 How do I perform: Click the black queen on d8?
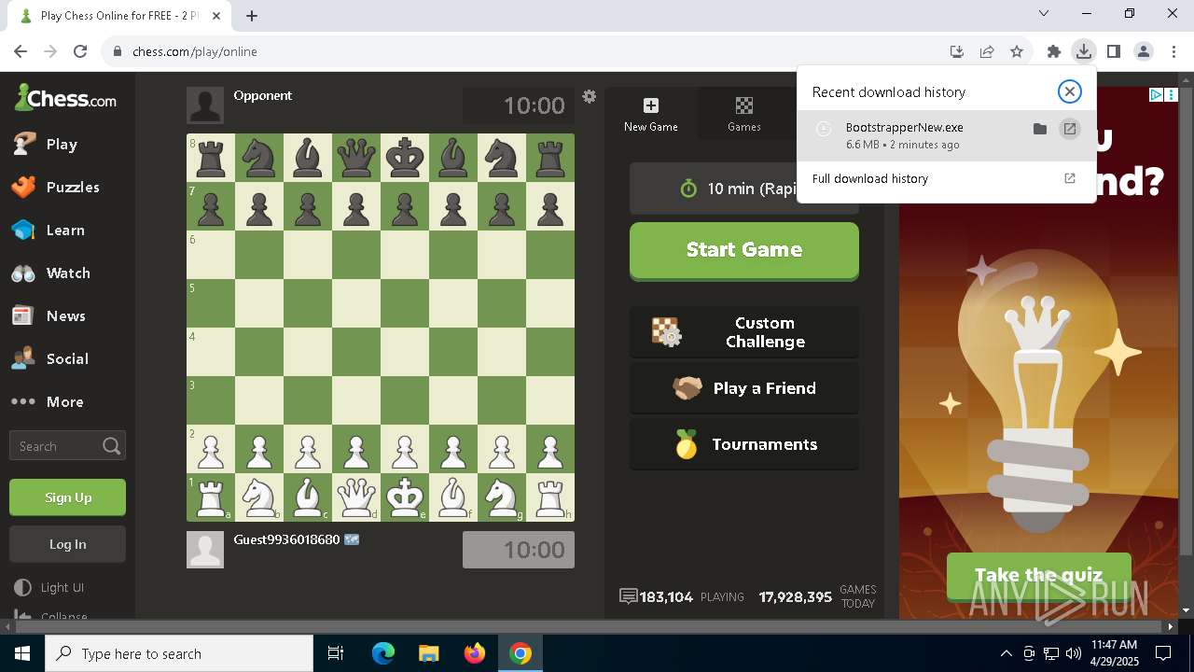[356, 158]
